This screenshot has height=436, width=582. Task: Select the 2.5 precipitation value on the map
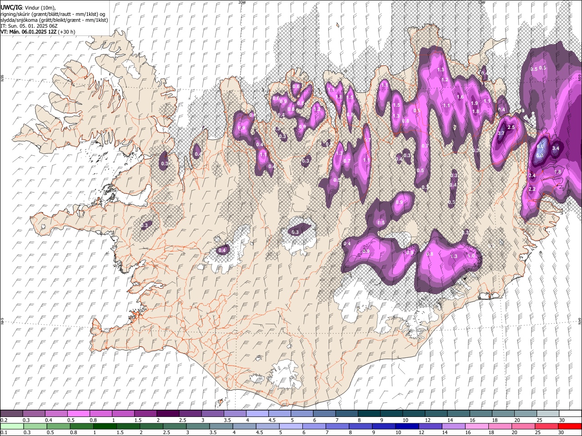tap(511, 127)
